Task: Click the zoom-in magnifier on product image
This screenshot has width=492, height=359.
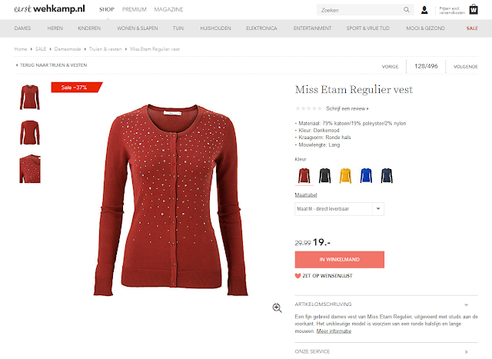Action: click(x=277, y=307)
